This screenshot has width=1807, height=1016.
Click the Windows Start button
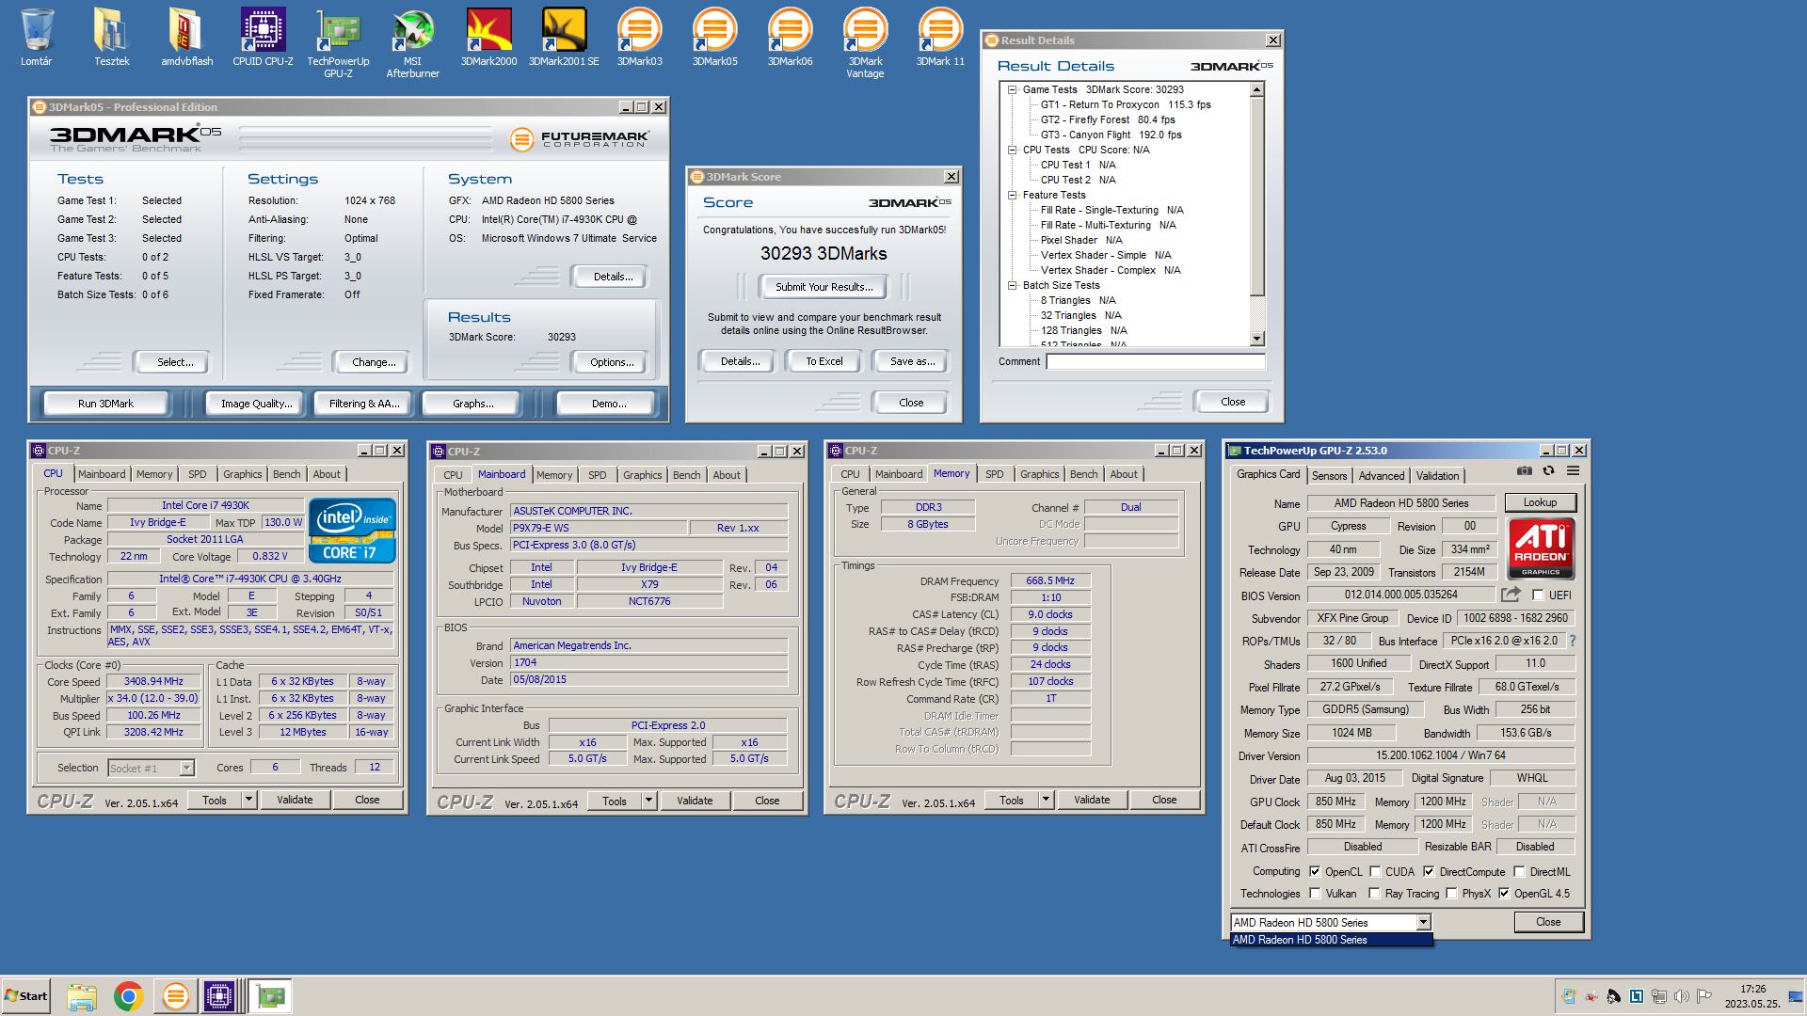pos(25,996)
